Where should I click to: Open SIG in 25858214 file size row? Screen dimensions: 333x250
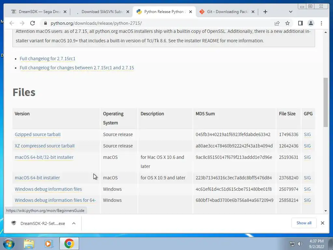coord(307,200)
